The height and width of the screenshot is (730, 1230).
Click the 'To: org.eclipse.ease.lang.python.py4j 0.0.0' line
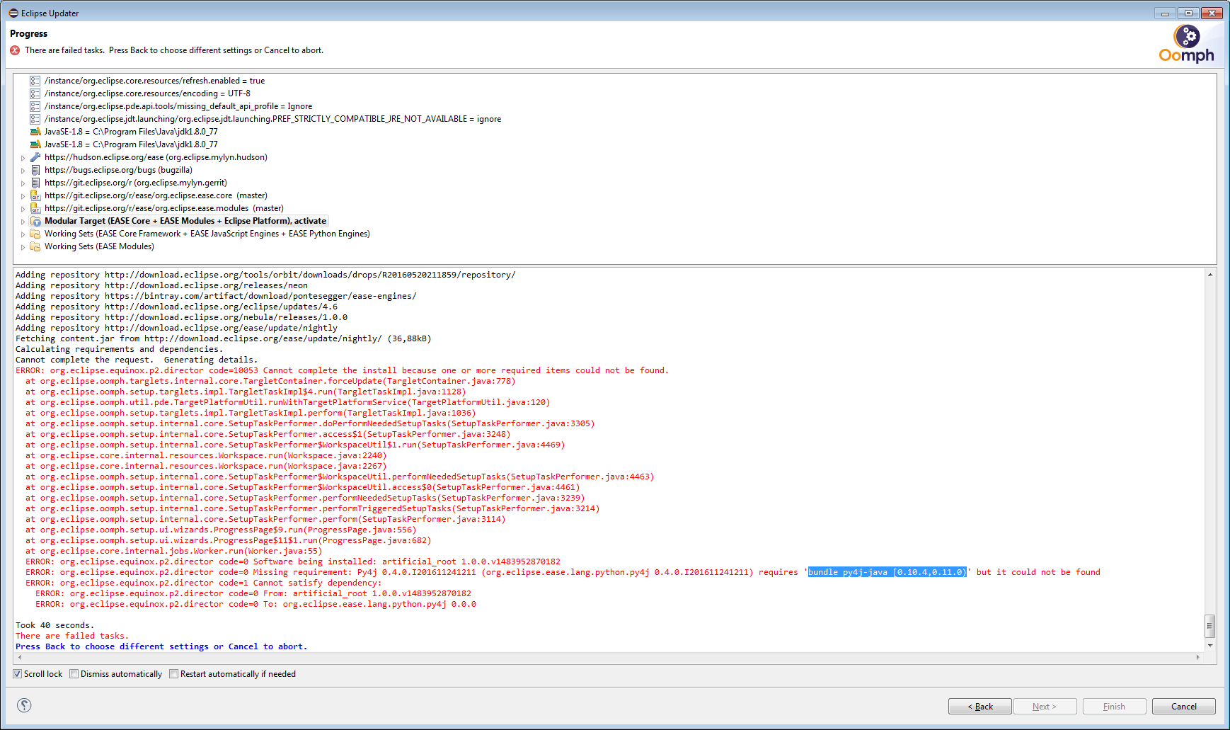click(x=255, y=604)
